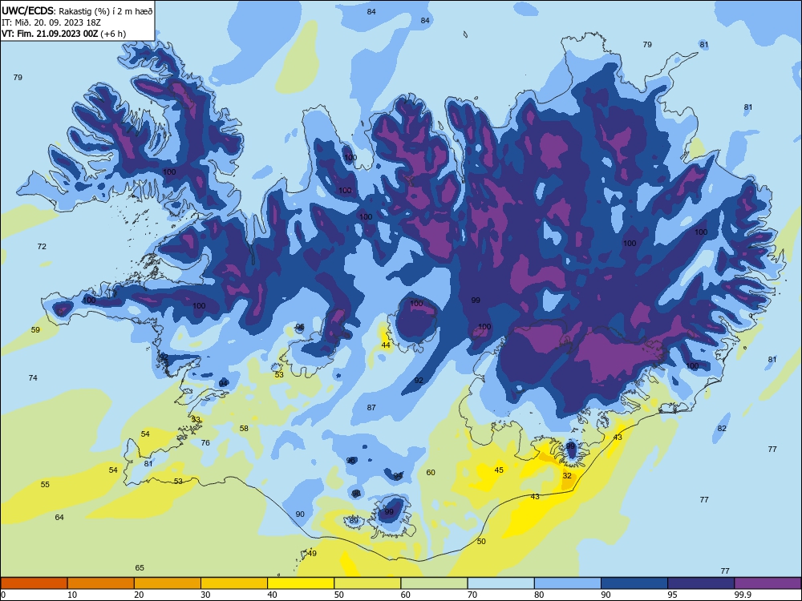Select the 'IT: Mið. 20. 09. 2023 18Z' line
Screen dimensions: 802x601
[51, 22]
